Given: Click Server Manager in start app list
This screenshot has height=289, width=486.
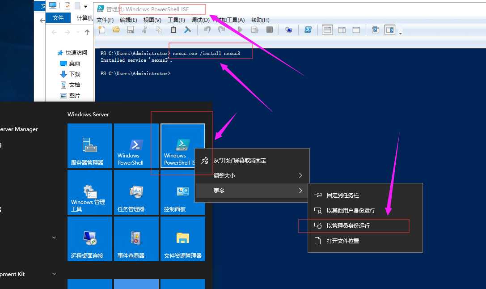Looking at the screenshot, I should (x=19, y=129).
